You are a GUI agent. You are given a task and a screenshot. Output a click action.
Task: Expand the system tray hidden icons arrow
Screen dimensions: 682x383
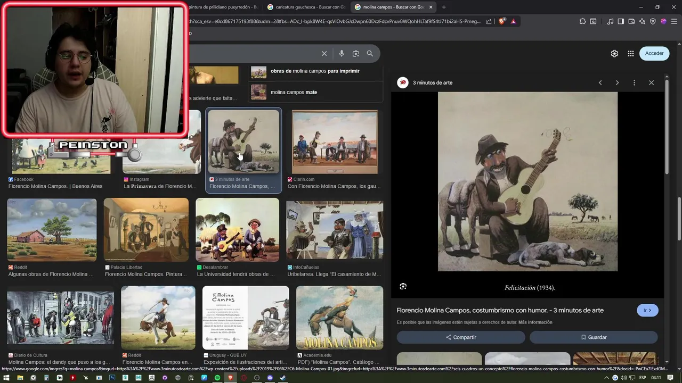608,378
